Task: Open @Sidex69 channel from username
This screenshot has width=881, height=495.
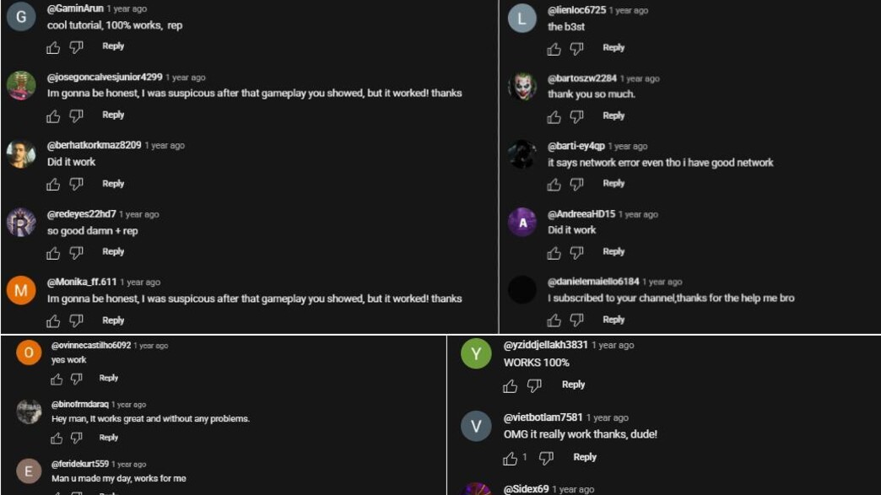Action: (x=526, y=489)
